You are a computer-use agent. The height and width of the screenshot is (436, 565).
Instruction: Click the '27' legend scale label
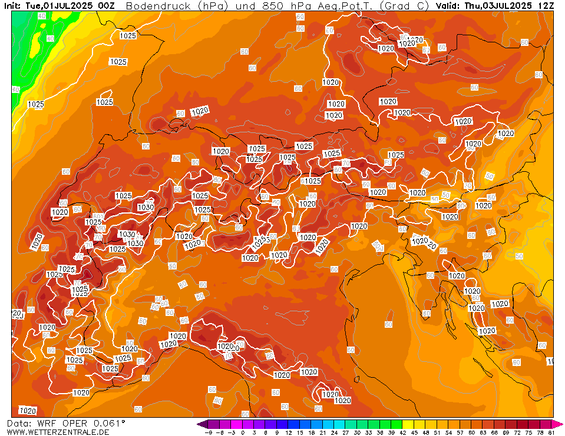click(x=346, y=432)
